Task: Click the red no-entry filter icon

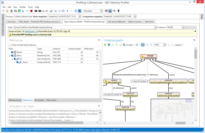Action: pyautogui.click(x=106, y=11)
